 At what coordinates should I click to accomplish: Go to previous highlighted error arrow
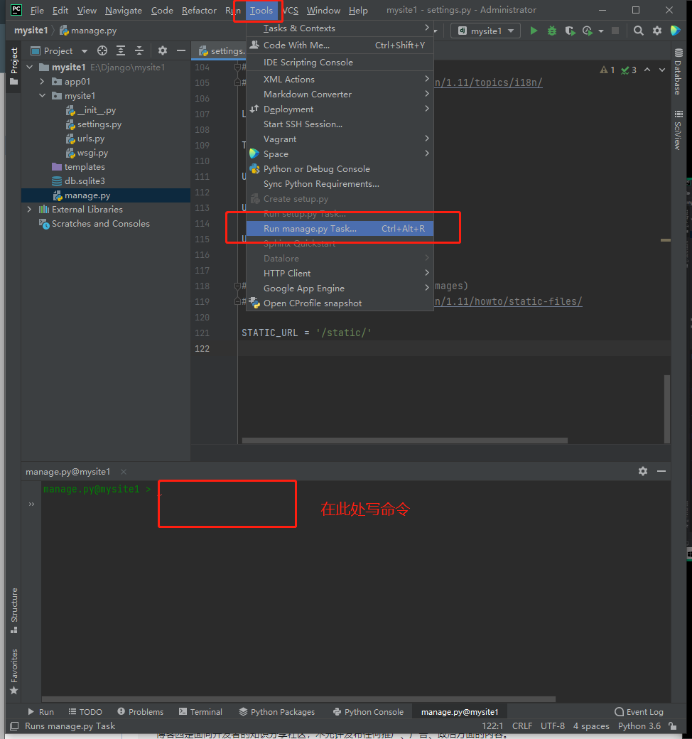point(647,70)
